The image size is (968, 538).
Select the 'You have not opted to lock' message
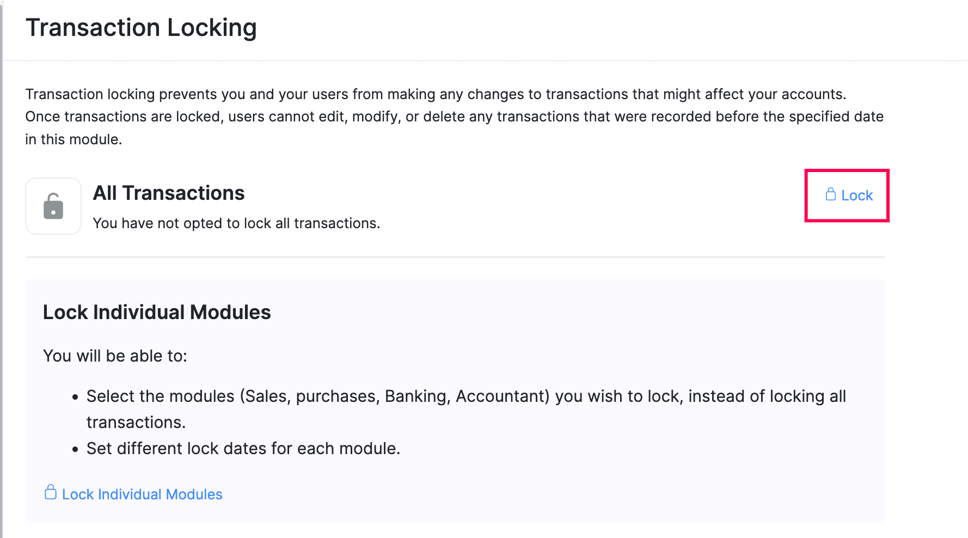pyautogui.click(x=237, y=223)
